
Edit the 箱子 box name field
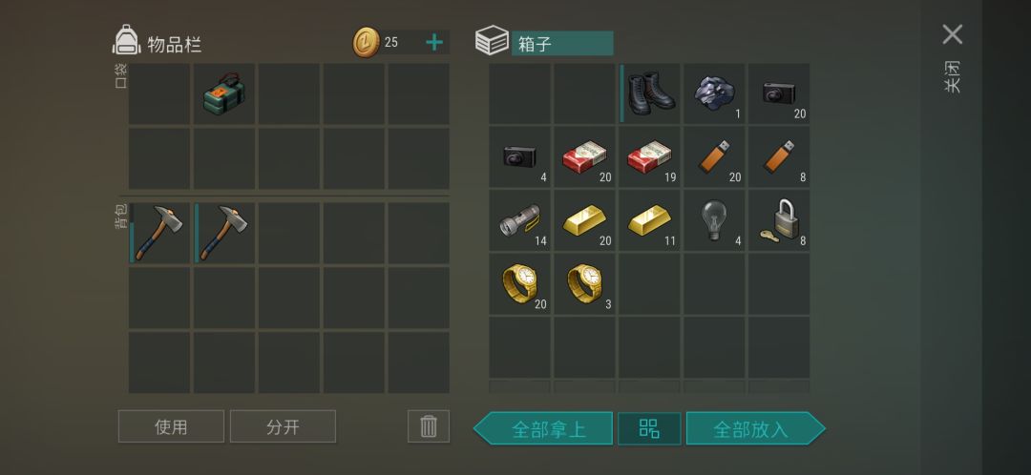pos(562,43)
